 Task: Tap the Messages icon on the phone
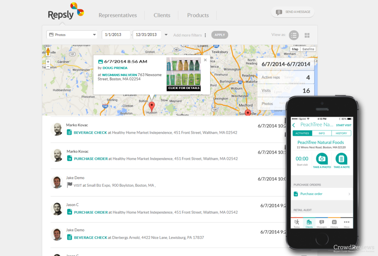tap(322, 222)
